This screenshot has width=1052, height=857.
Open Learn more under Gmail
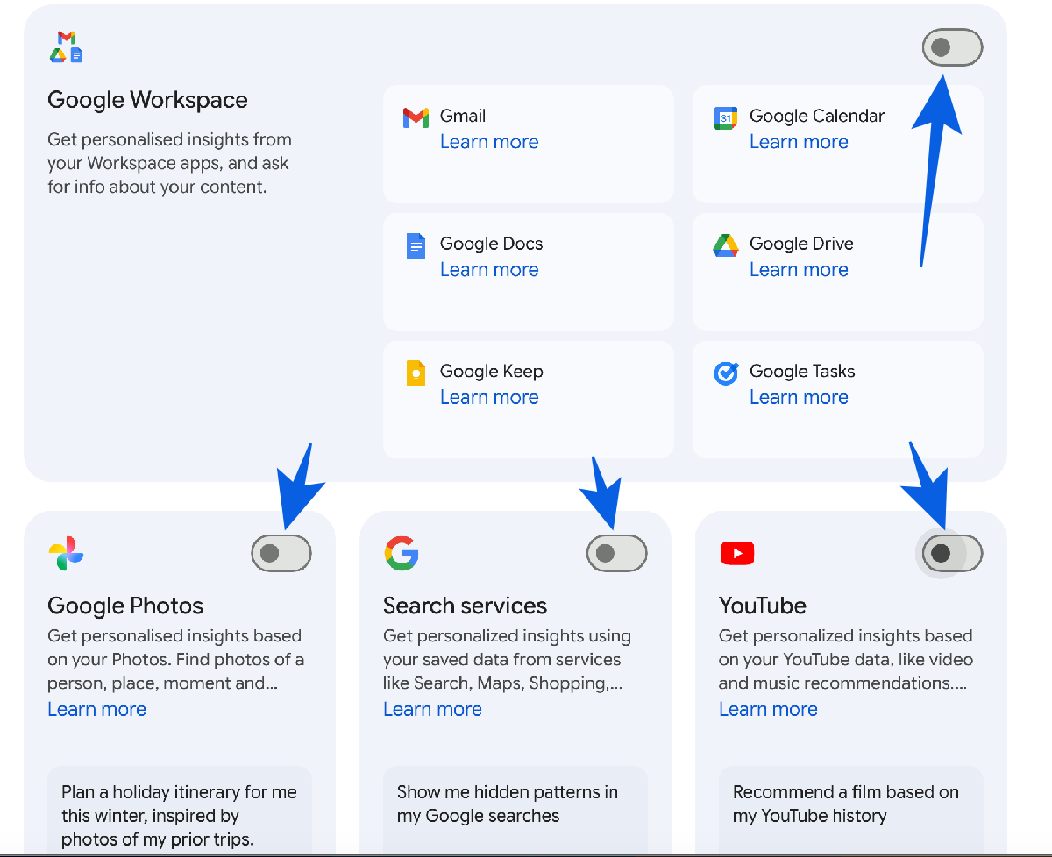(x=489, y=142)
